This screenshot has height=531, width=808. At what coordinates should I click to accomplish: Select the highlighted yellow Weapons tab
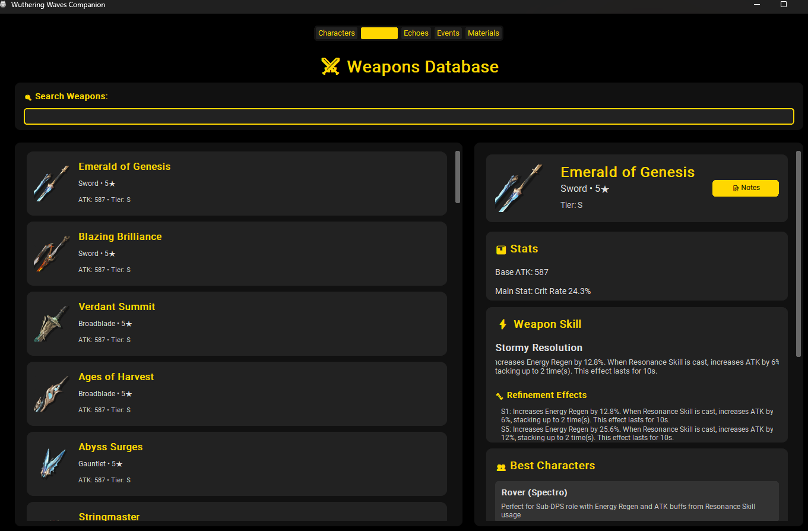pos(379,33)
